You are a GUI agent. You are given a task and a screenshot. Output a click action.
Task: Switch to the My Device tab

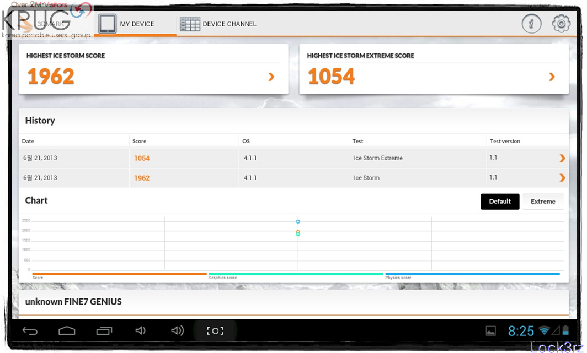(x=135, y=24)
